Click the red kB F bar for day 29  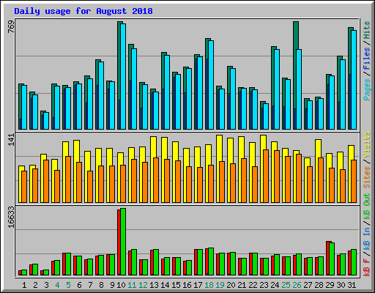pos(327,259)
